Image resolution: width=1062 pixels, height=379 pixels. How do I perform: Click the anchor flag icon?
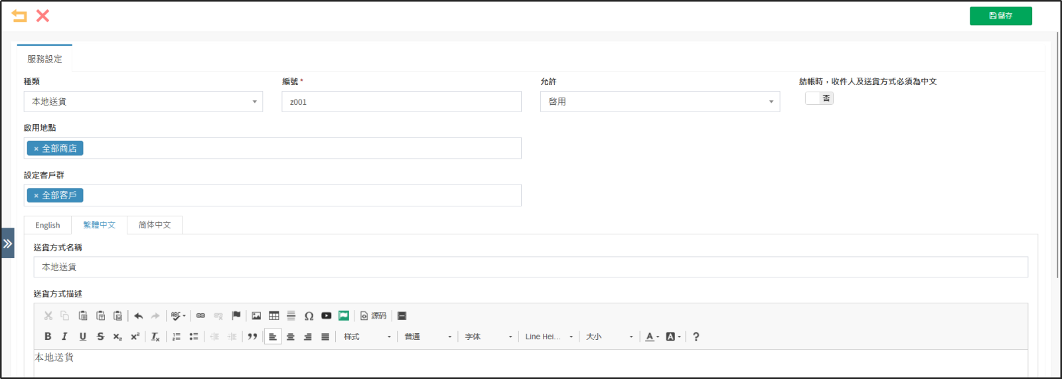(x=236, y=316)
